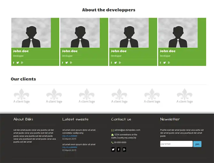Click the phone number 00-000-0000

[120, 142]
